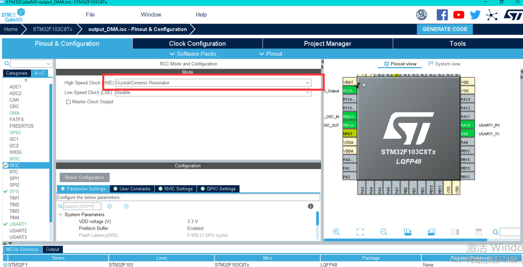Click the Prefetch Buffer Enabled value
This screenshot has height=267, width=523.
click(195, 228)
